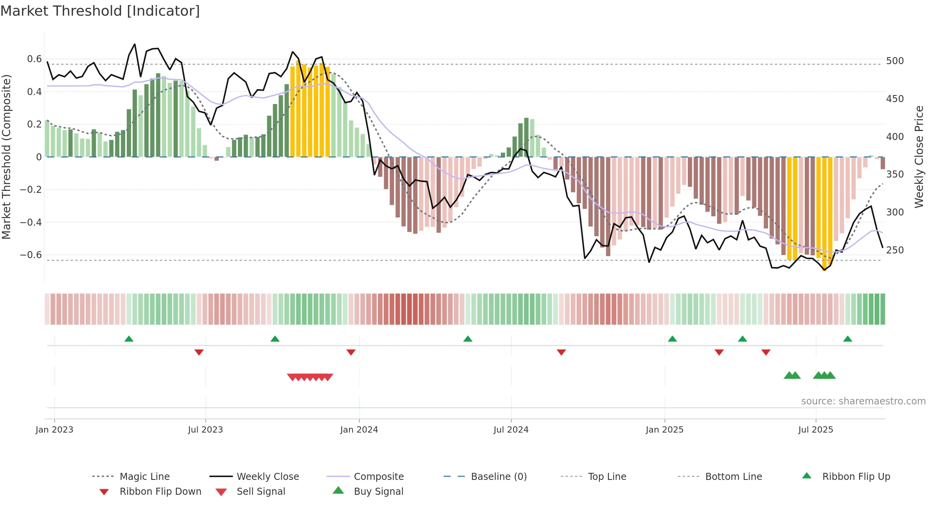Click the green Ribbon Flip Up marker just after Jan 2025

(672, 339)
